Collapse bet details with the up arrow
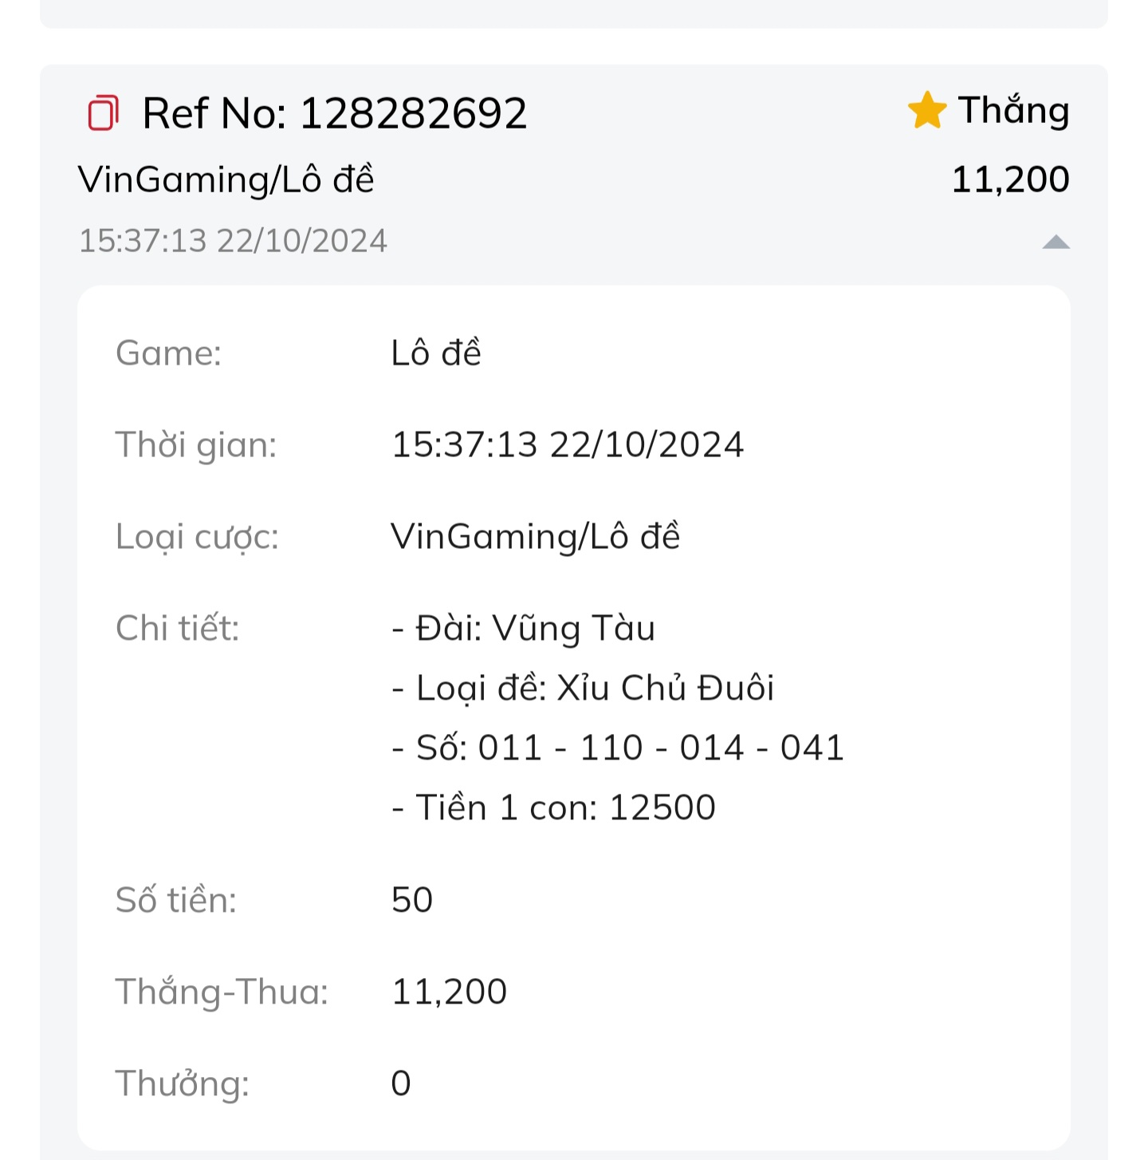The height and width of the screenshot is (1160, 1148). click(x=1056, y=242)
